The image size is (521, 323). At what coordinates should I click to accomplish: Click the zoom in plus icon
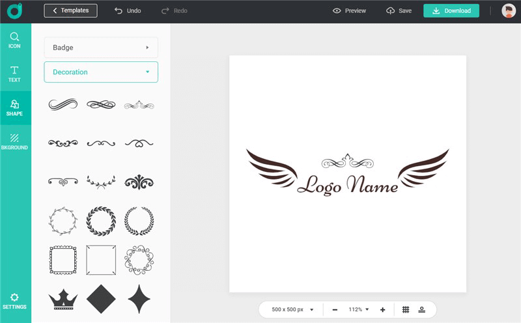382,309
